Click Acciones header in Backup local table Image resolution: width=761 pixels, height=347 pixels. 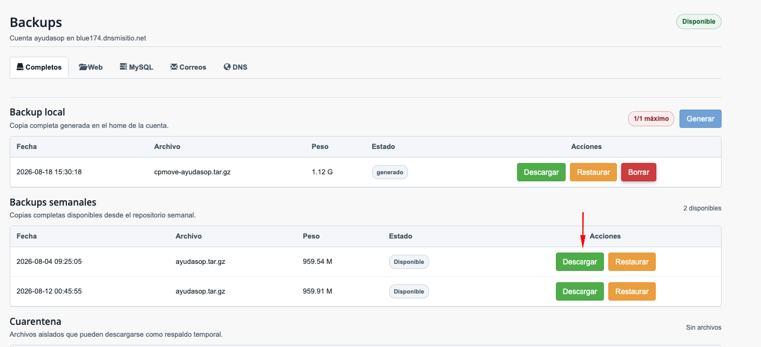coord(586,147)
